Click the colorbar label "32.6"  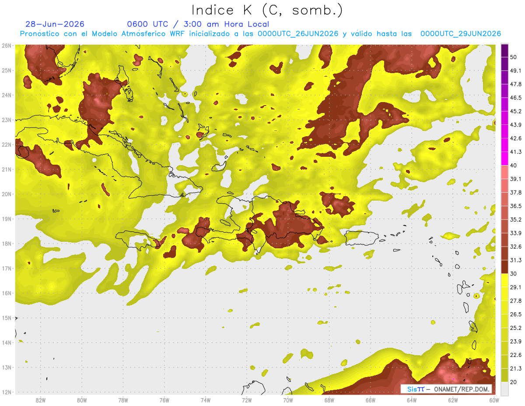(x=516, y=247)
